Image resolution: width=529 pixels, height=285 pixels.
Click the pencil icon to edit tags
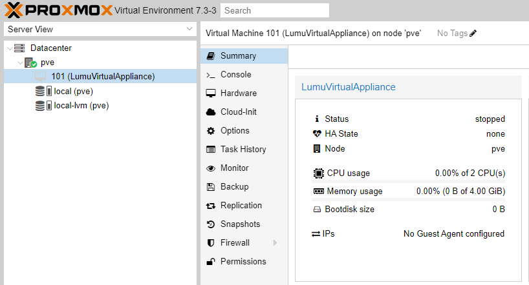[x=473, y=33]
